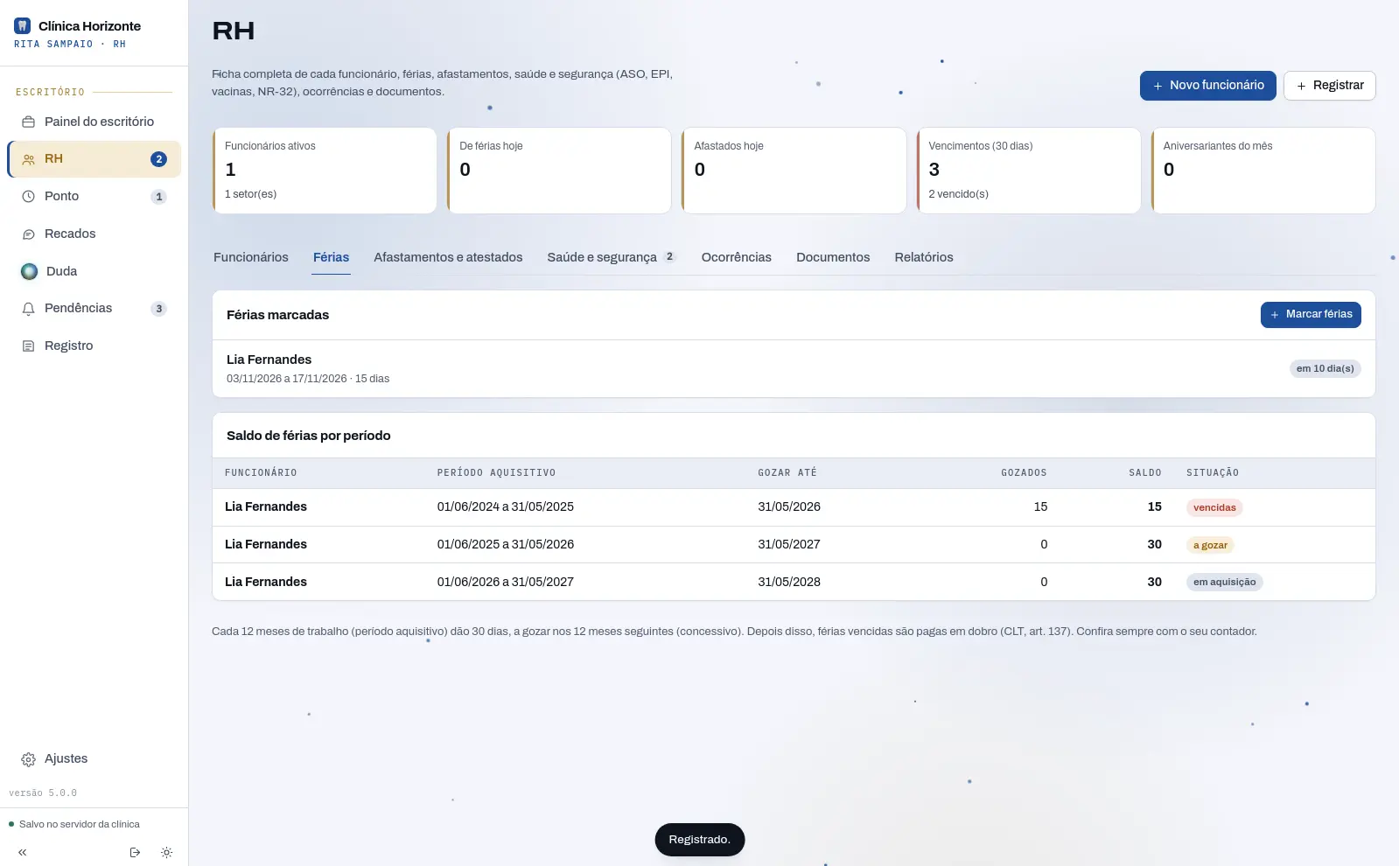Switch to the Documentos tab

tap(833, 257)
